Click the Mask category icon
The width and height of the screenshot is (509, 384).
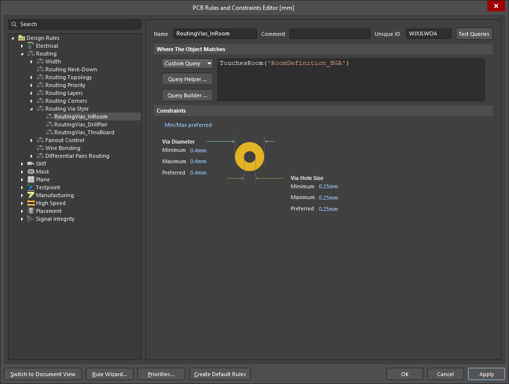[x=31, y=172]
